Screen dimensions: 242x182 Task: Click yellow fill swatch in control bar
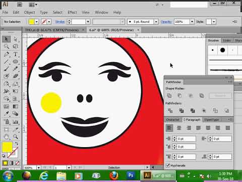(32, 22)
